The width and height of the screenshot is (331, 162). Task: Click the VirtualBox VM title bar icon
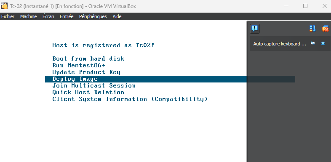[4, 6]
